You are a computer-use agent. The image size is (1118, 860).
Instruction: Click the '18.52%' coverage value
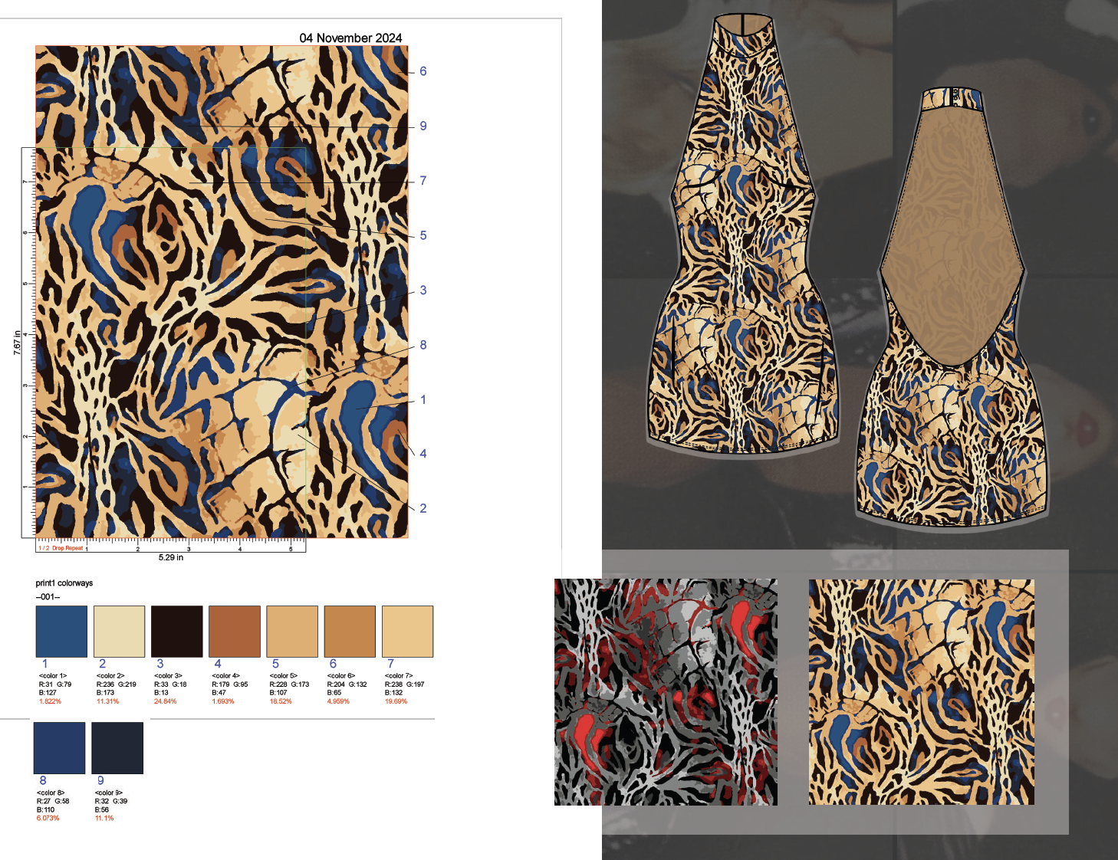tap(281, 701)
